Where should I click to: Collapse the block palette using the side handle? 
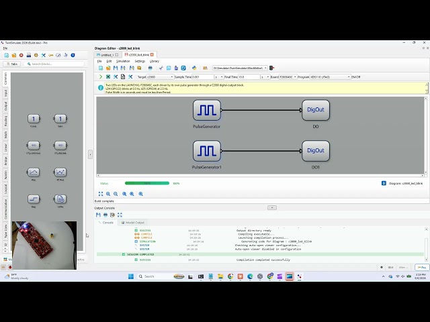click(x=90, y=154)
